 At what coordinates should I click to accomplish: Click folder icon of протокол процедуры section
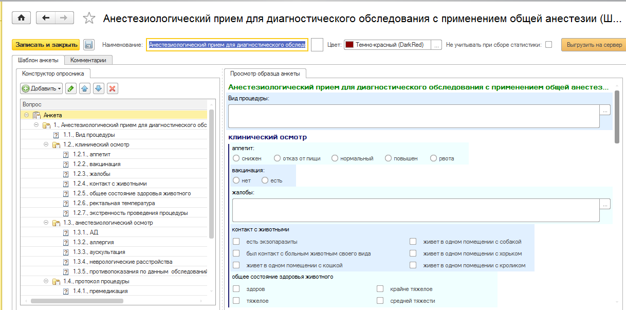click(x=56, y=282)
